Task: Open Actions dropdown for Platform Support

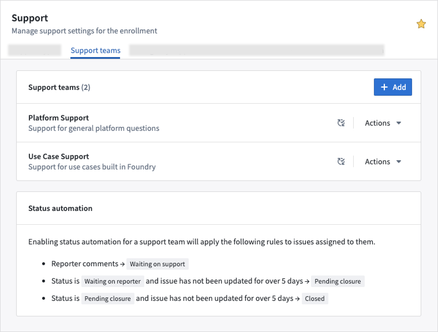Action: point(383,123)
